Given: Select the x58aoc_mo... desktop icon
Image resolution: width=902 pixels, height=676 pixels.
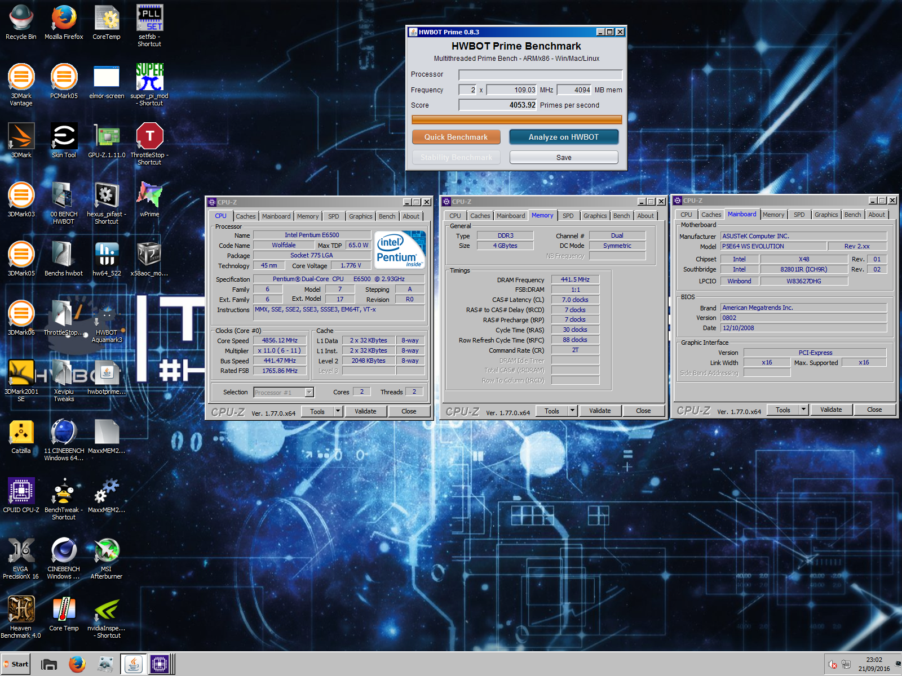Looking at the screenshot, I should pyautogui.click(x=149, y=259).
